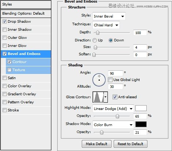Select the Satin style row

coord(26,78)
